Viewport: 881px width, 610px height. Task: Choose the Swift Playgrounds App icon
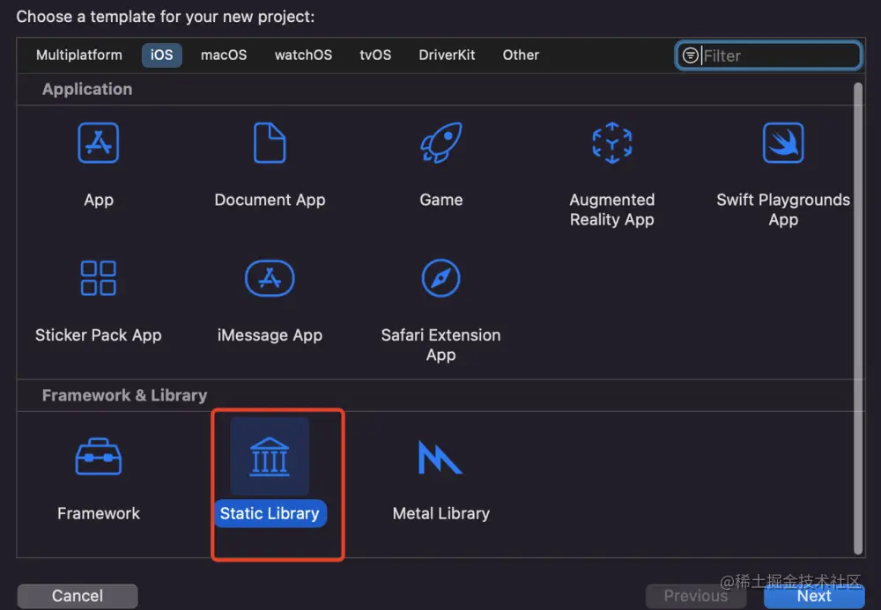pos(783,143)
